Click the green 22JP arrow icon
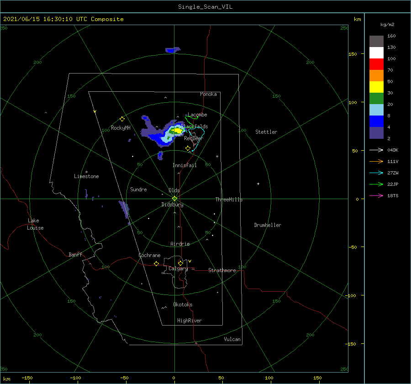Viewport: 411px width, 384px height. (x=376, y=184)
